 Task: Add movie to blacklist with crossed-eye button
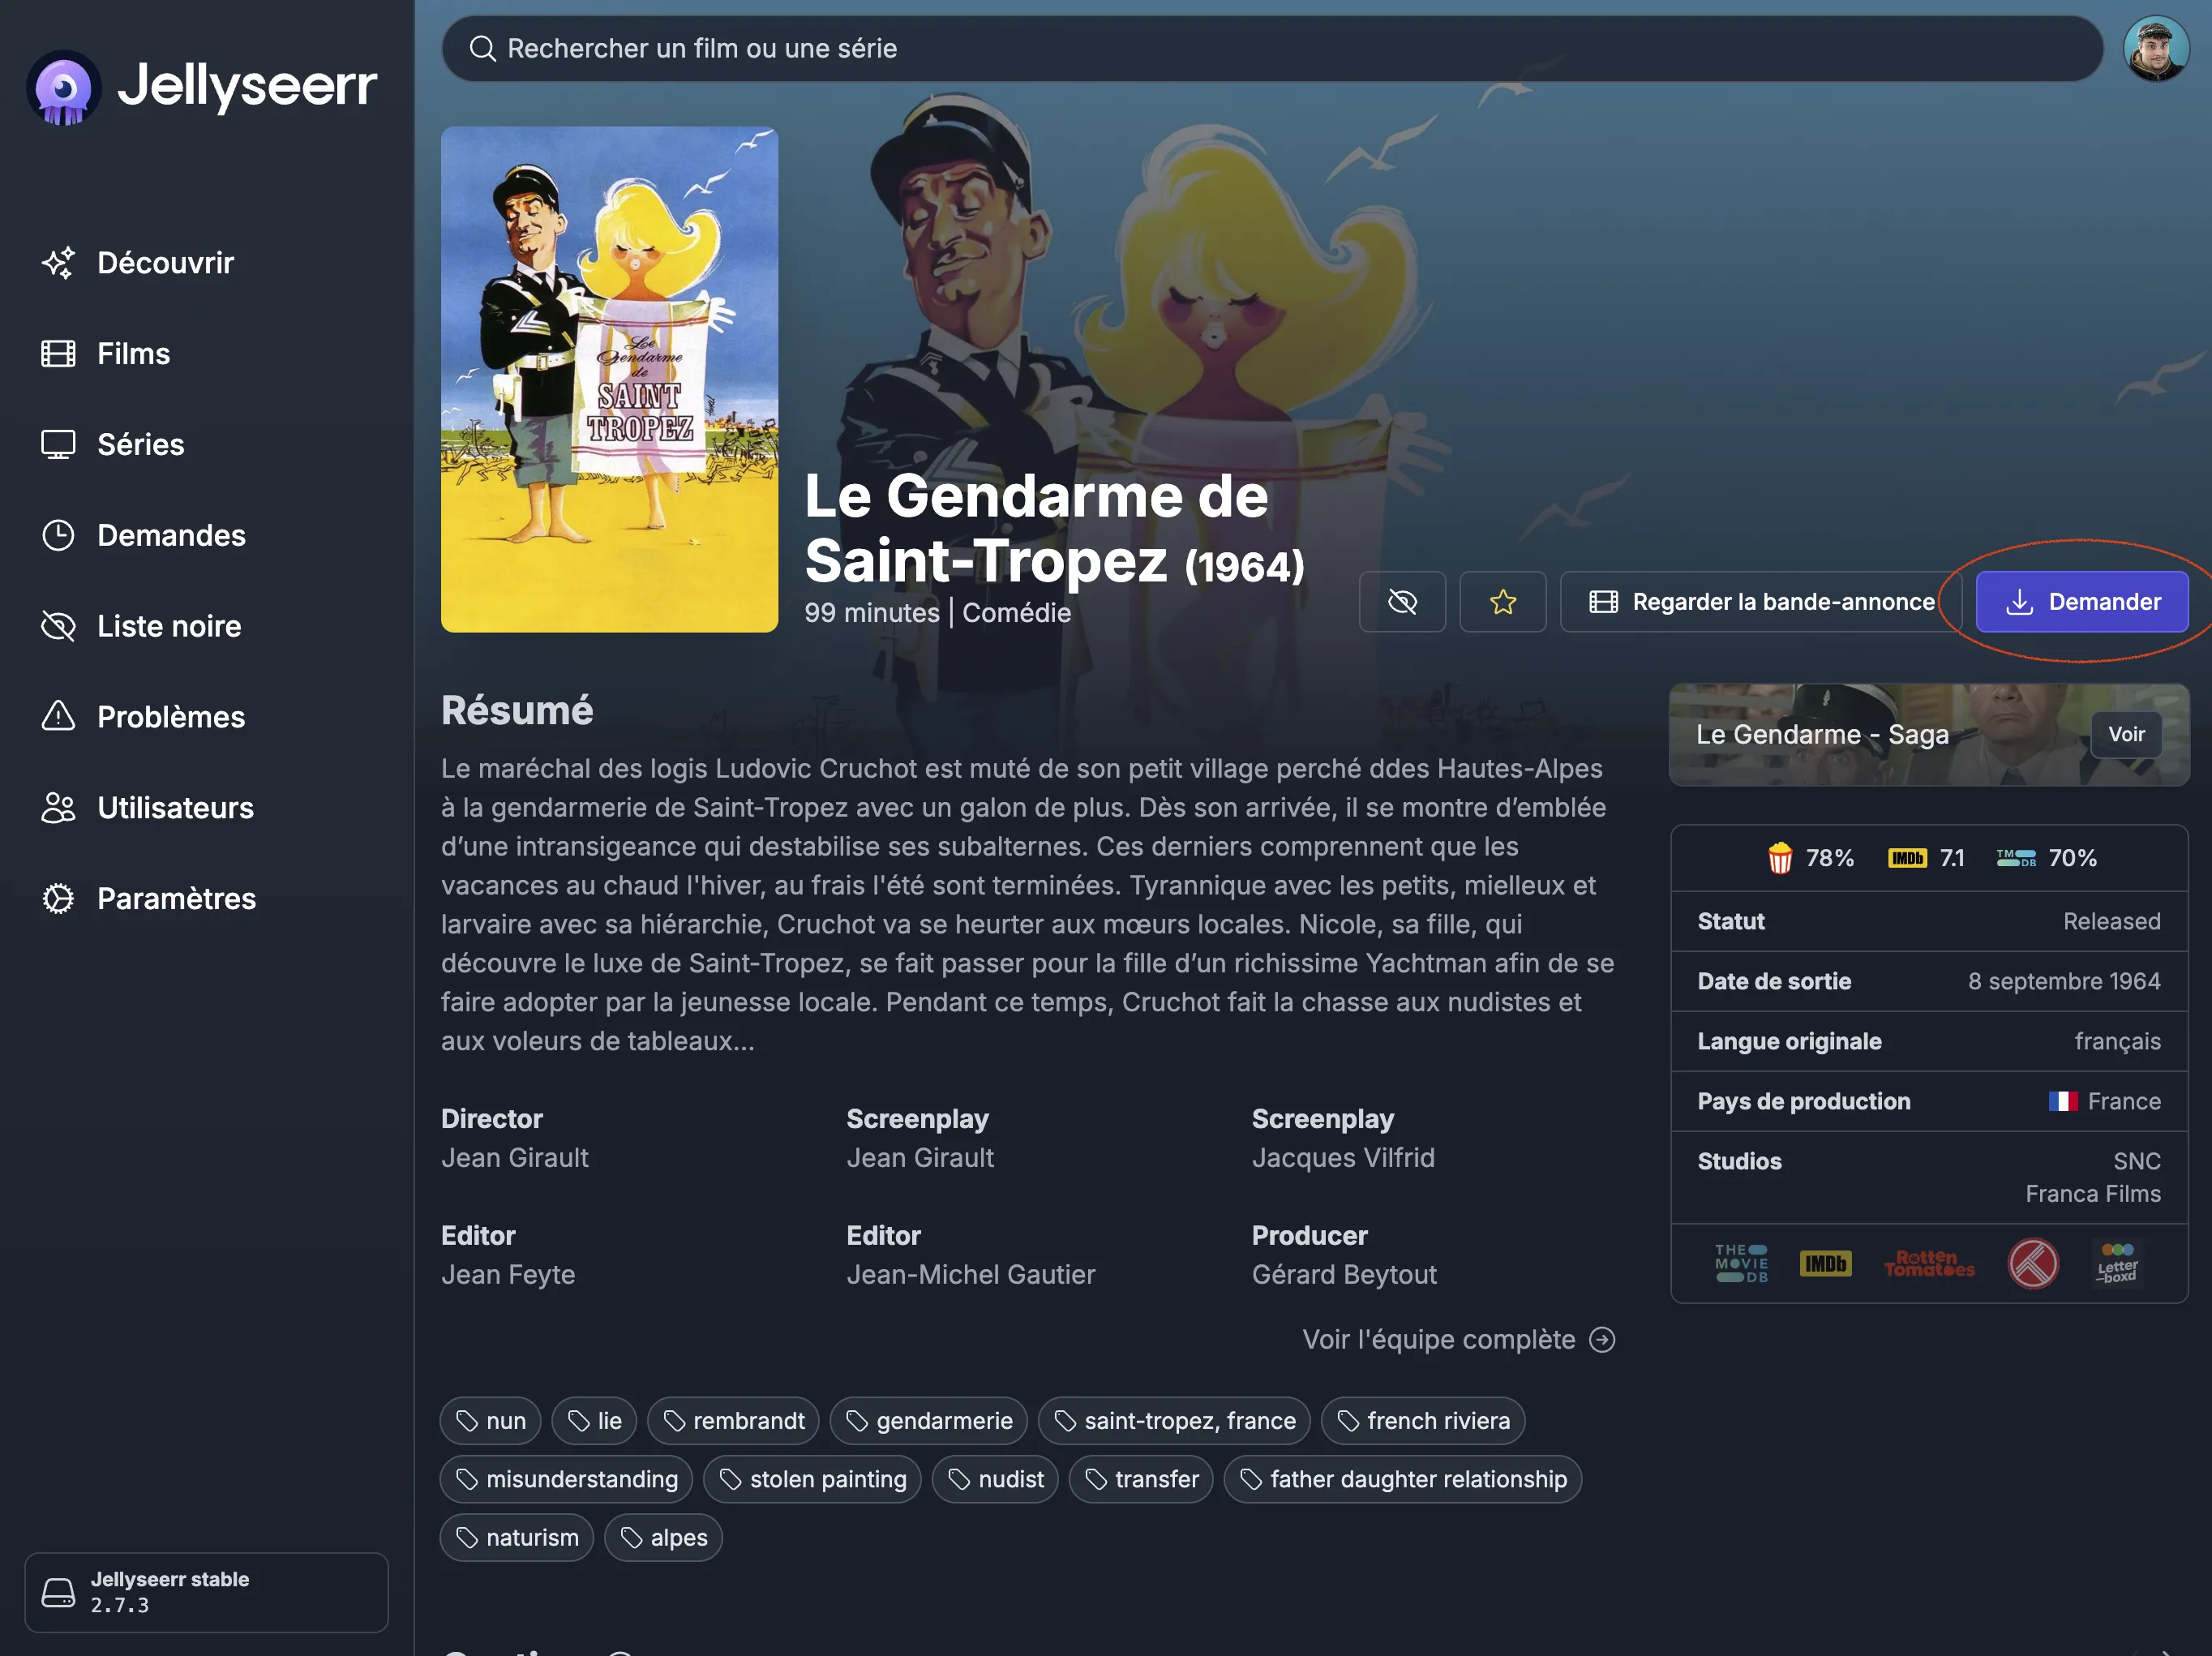[x=1402, y=602]
